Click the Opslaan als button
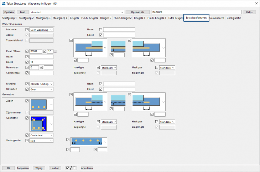260x172 pixels. click(137, 12)
